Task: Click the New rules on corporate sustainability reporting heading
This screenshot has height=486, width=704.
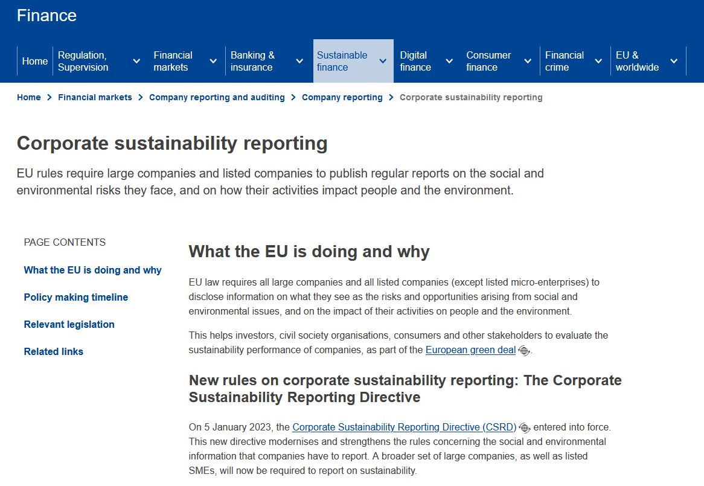Action: (405, 389)
